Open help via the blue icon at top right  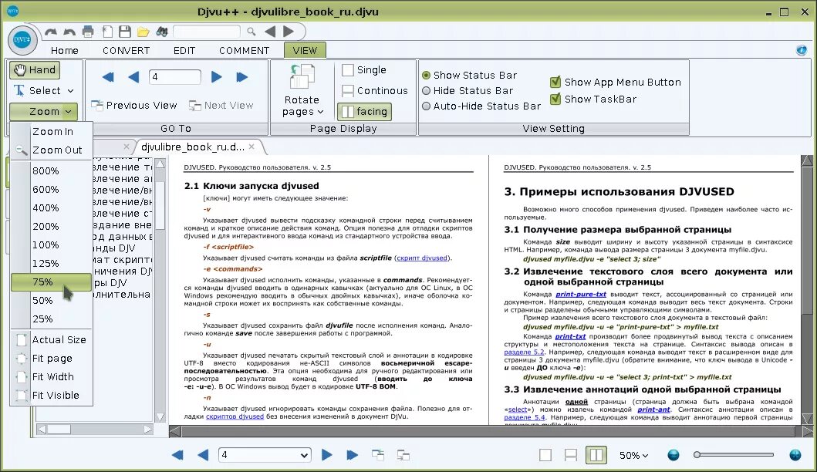(x=802, y=50)
